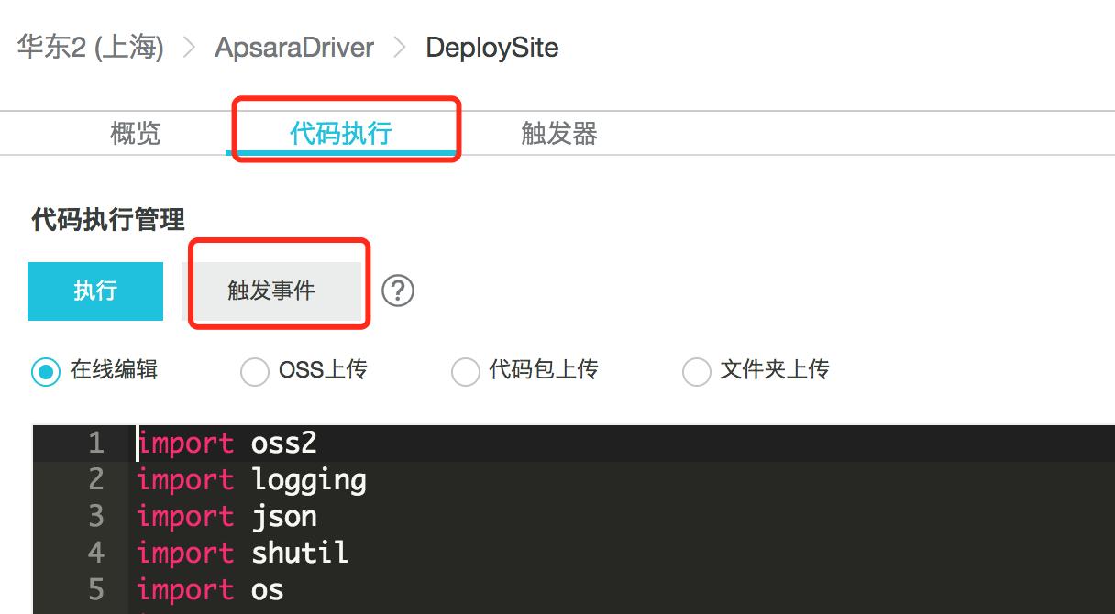Click the blue 执行 button

[94, 291]
